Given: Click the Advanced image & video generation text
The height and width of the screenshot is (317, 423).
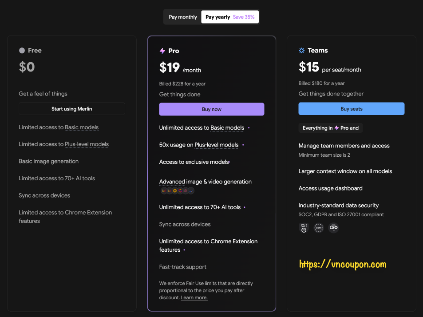Looking at the screenshot, I should point(206,182).
